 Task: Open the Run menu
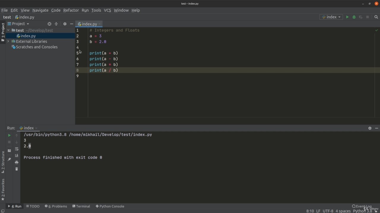pyautogui.click(x=85, y=10)
